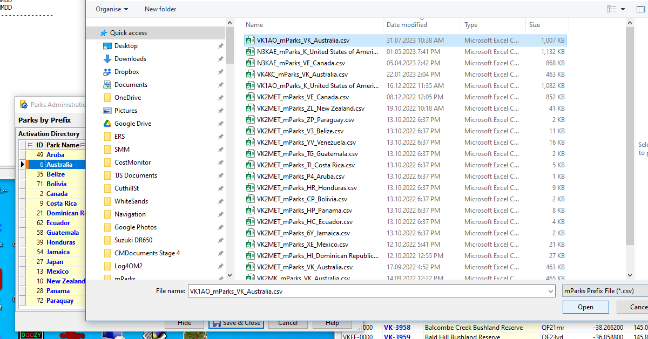The width and height of the screenshot is (648, 339).
Task: Open the view options dropdown arrow
Action: click(623, 9)
